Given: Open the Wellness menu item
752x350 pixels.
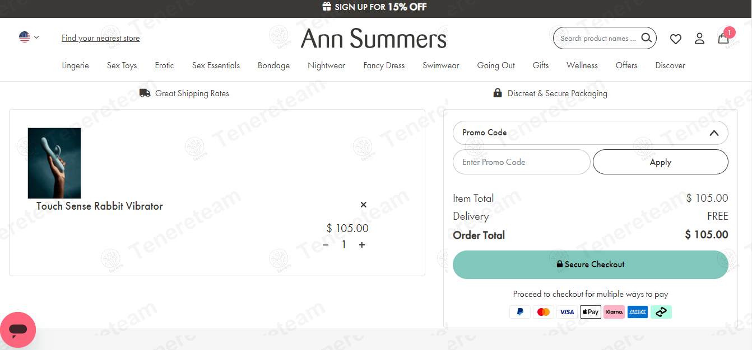Looking at the screenshot, I should [582, 65].
